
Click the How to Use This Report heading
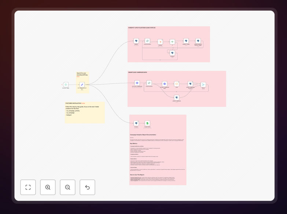pos(137,175)
